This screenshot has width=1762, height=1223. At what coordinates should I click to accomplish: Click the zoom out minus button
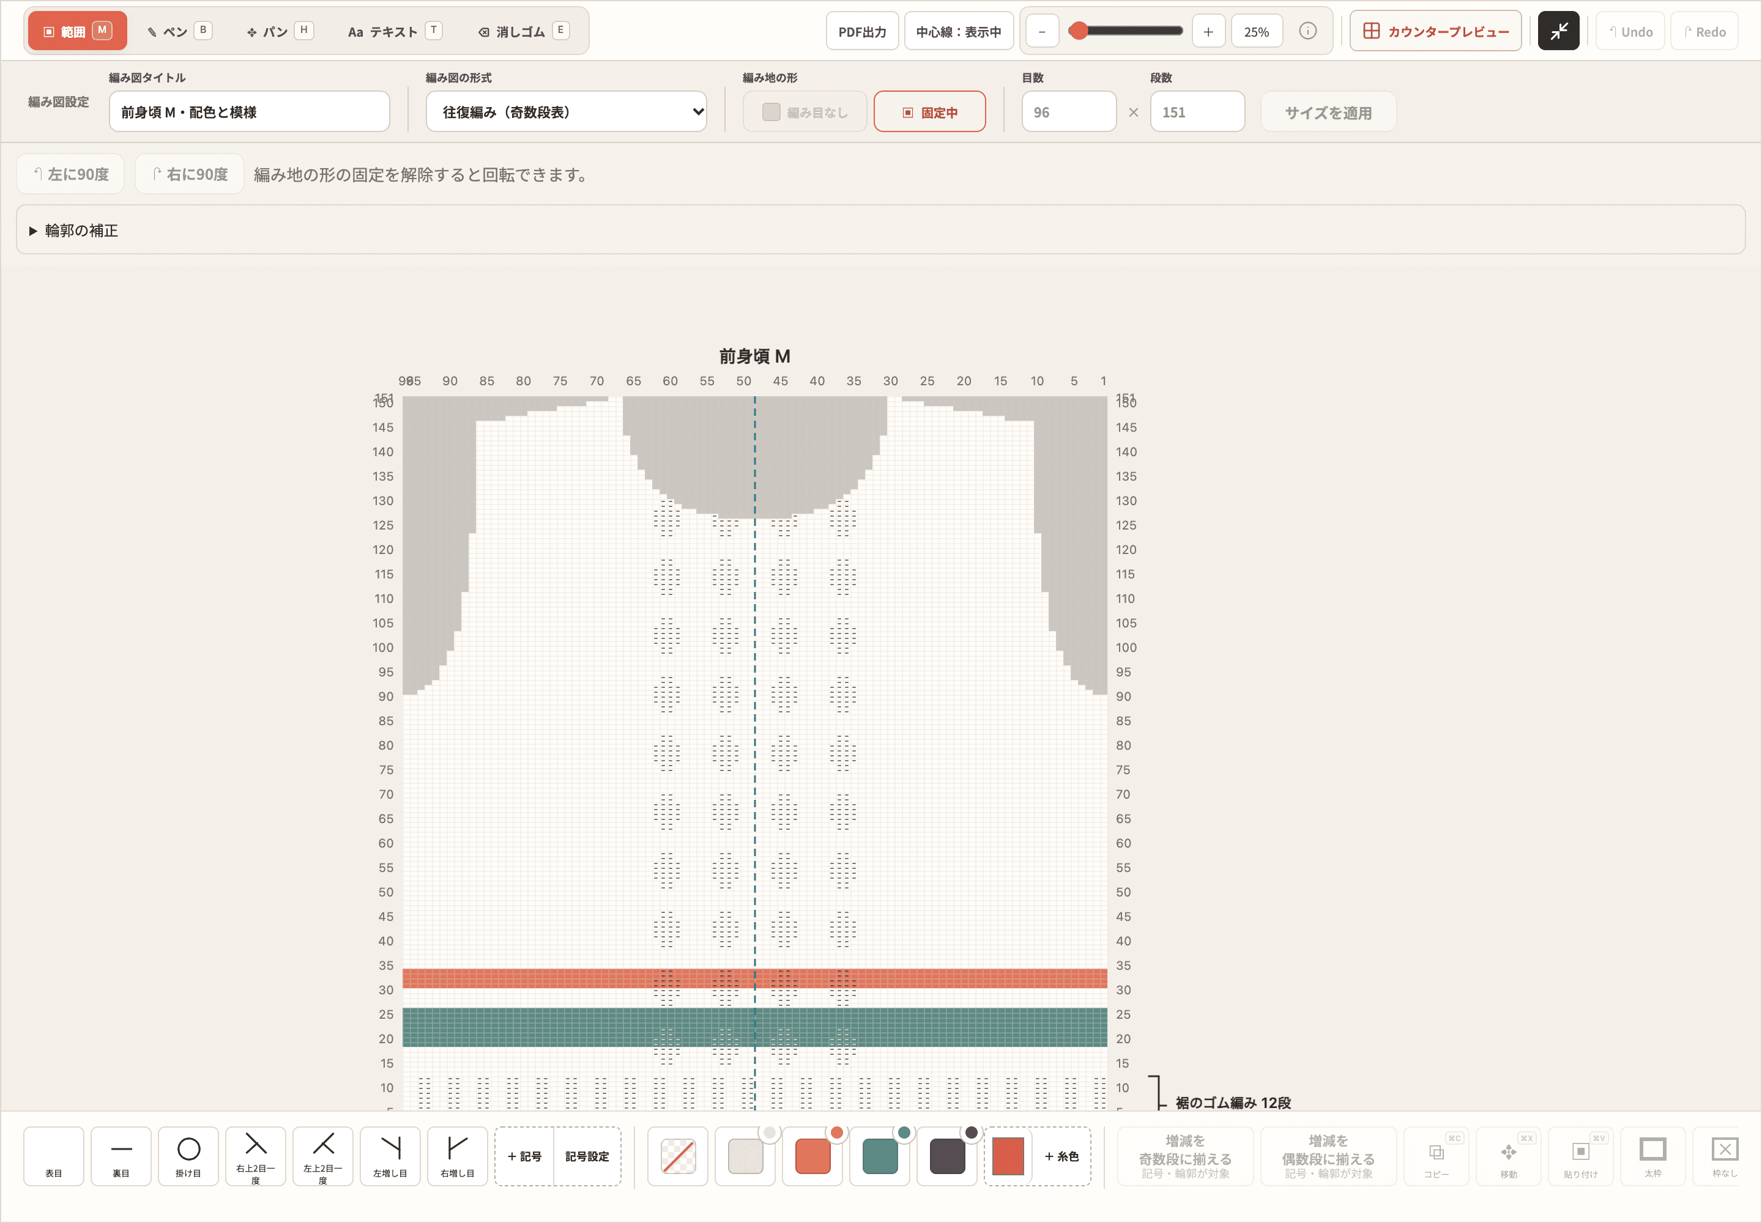pyautogui.click(x=1041, y=31)
